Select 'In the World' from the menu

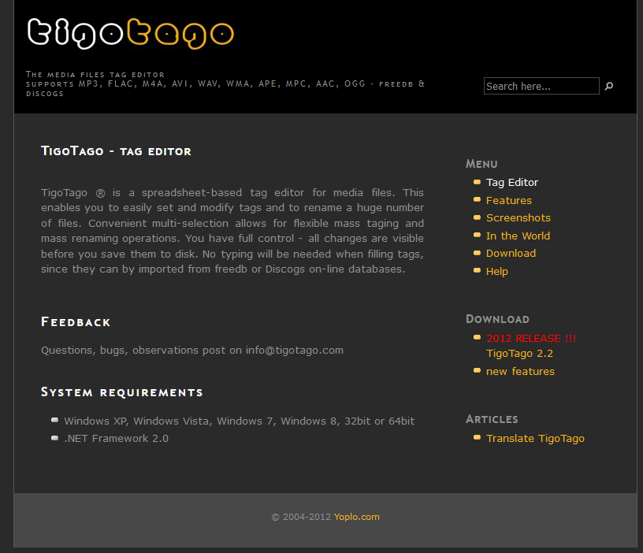518,236
